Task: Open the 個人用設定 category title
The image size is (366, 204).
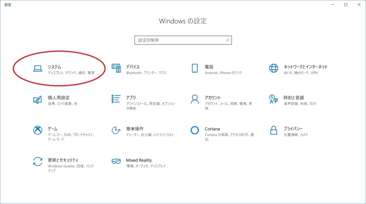Action: pyautogui.click(x=59, y=98)
